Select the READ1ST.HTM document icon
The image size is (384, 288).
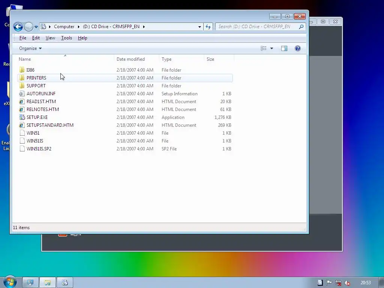(x=22, y=101)
